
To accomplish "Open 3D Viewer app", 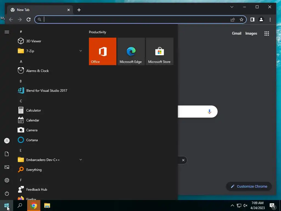I will (50, 41).
